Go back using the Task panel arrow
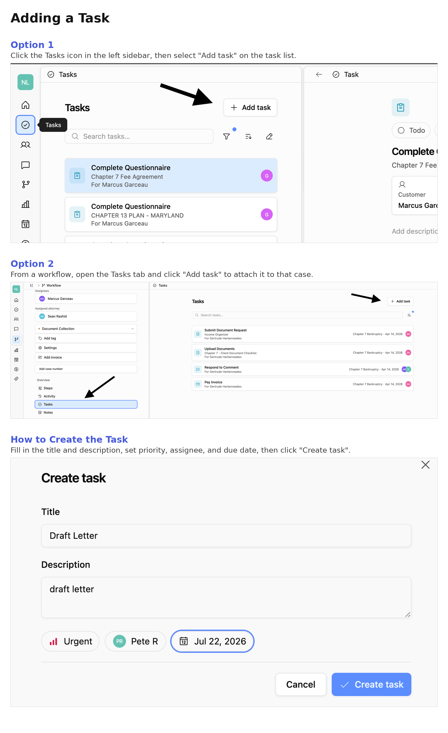Viewport: 448px width, 733px height. coord(319,74)
